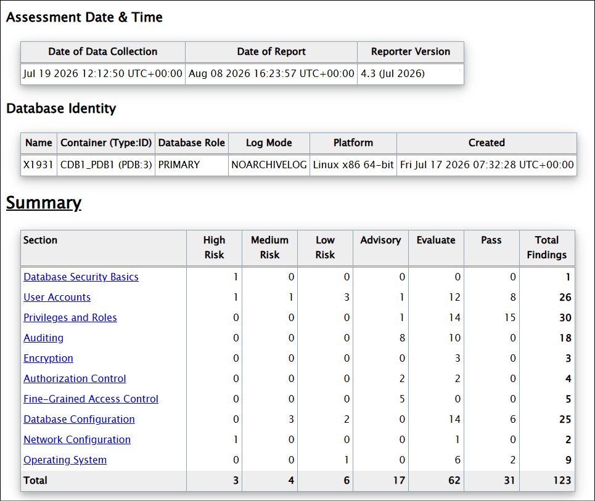Go to Database Configuration section
This screenshot has width=595, height=501.
(79, 420)
